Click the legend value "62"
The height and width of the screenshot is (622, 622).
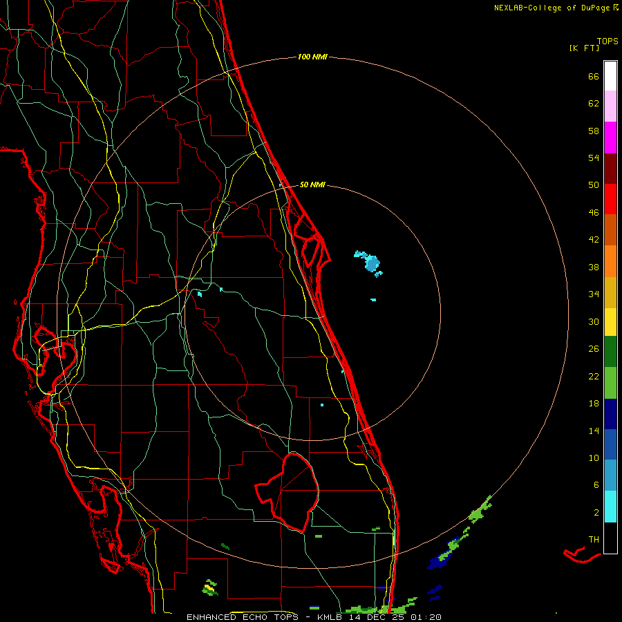point(594,104)
